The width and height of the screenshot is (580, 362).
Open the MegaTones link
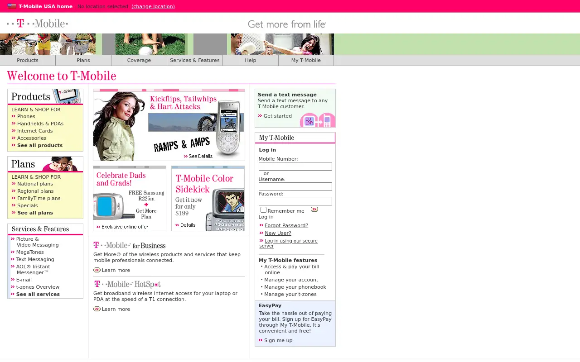coord(30,252)
